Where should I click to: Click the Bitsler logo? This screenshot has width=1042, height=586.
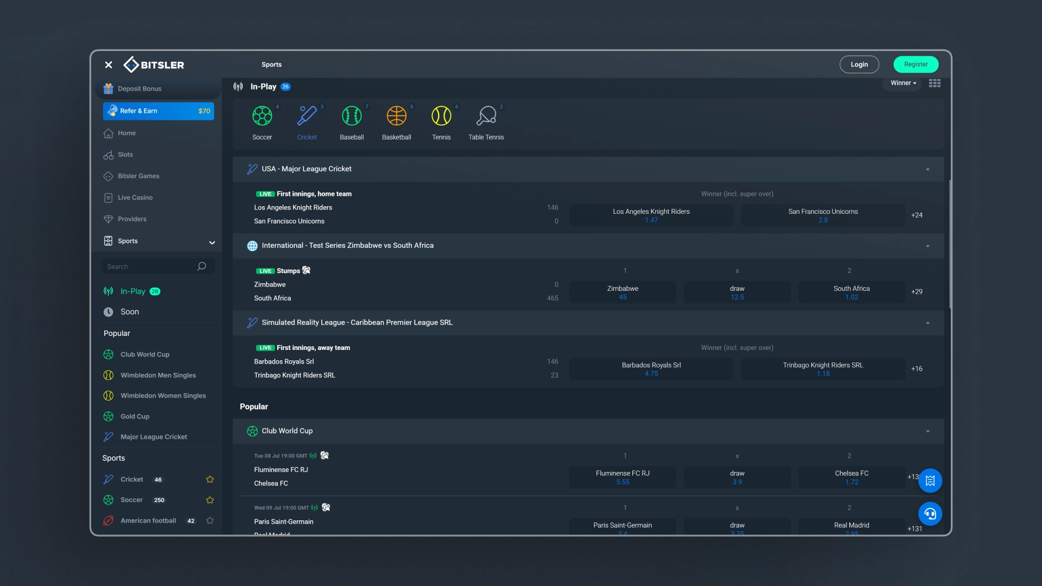coord(154,65)
